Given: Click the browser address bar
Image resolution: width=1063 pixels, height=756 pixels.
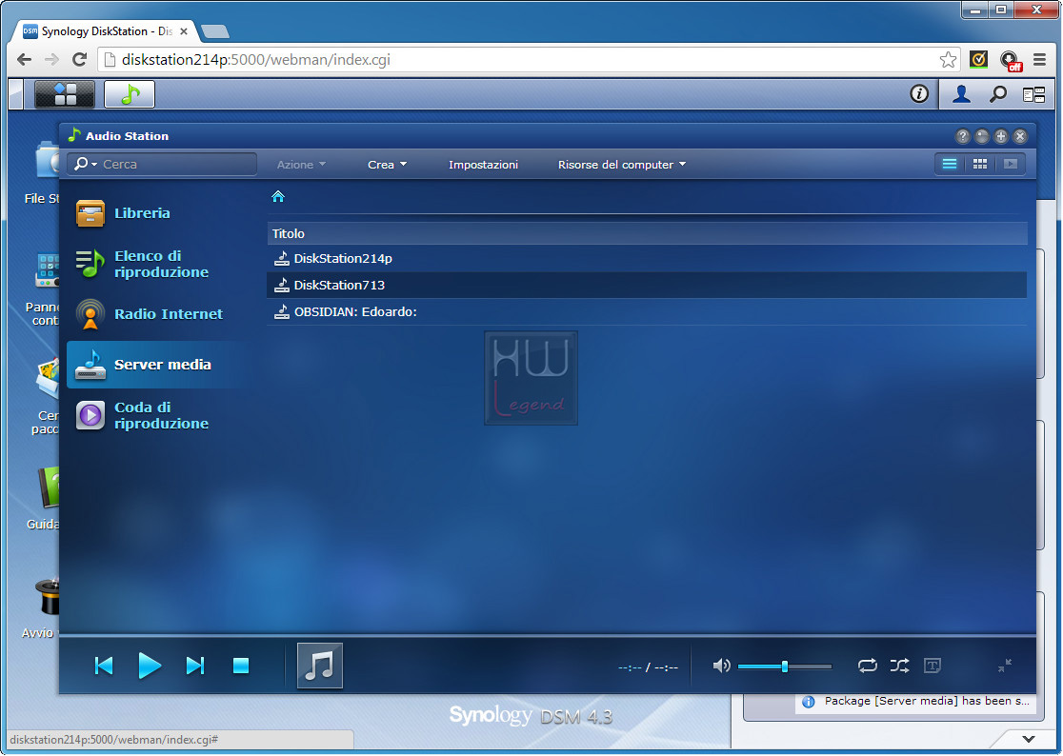Looking at the screenshot, I should coord(529,60).
